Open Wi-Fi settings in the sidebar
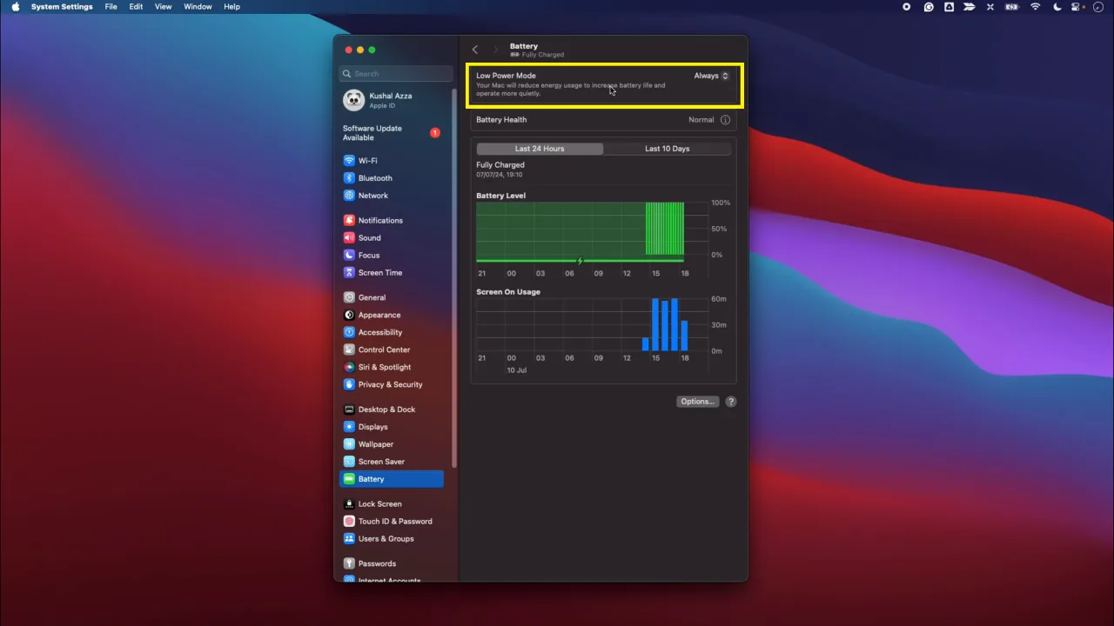Screen dimensions: 1114x626 coord(367,160)
